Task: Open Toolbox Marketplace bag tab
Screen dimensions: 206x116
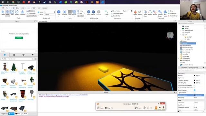Action: click(5, 54)
